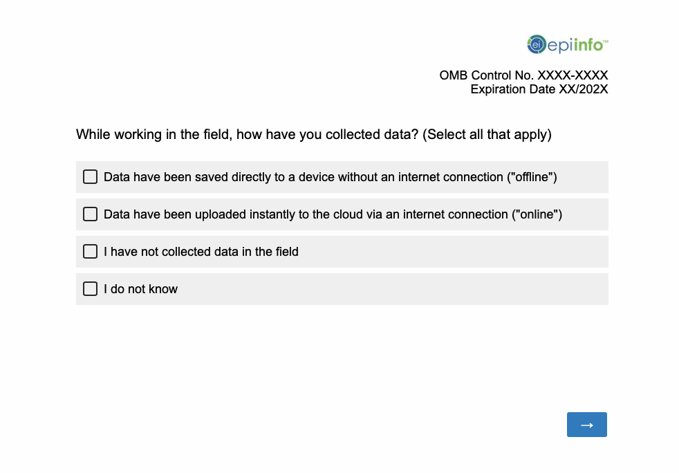Viewport: 679px width, 473px height.
Task: Check the offline data saved checkbox
Action: tap(91, 177)
